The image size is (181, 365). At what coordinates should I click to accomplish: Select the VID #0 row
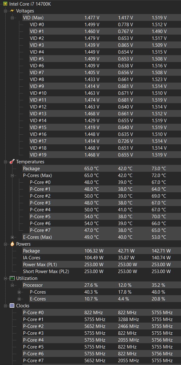[105, 24]
